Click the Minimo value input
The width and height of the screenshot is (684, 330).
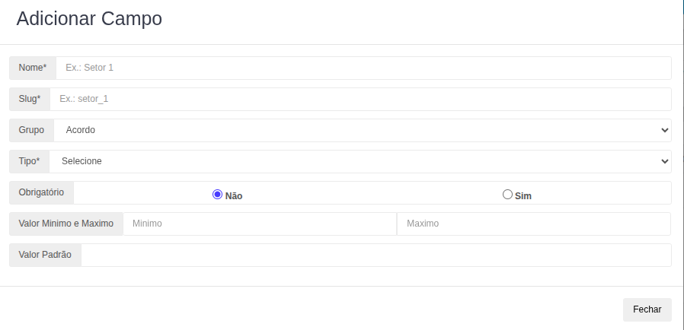click(x=260, y=224)
